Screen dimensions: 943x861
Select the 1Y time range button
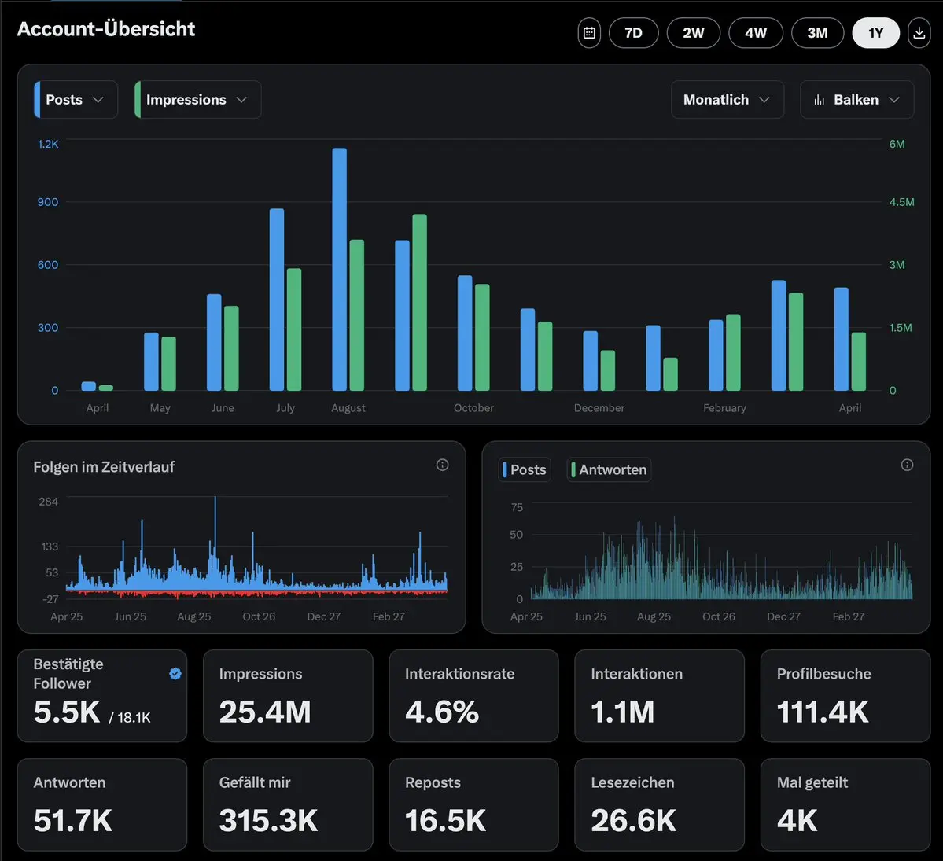[875, 33]
